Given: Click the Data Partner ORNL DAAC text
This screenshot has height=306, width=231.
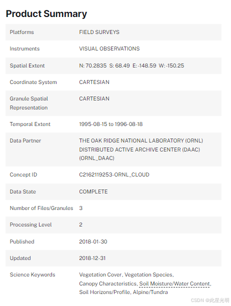Looking at the screenshot, I should (141, 149).
